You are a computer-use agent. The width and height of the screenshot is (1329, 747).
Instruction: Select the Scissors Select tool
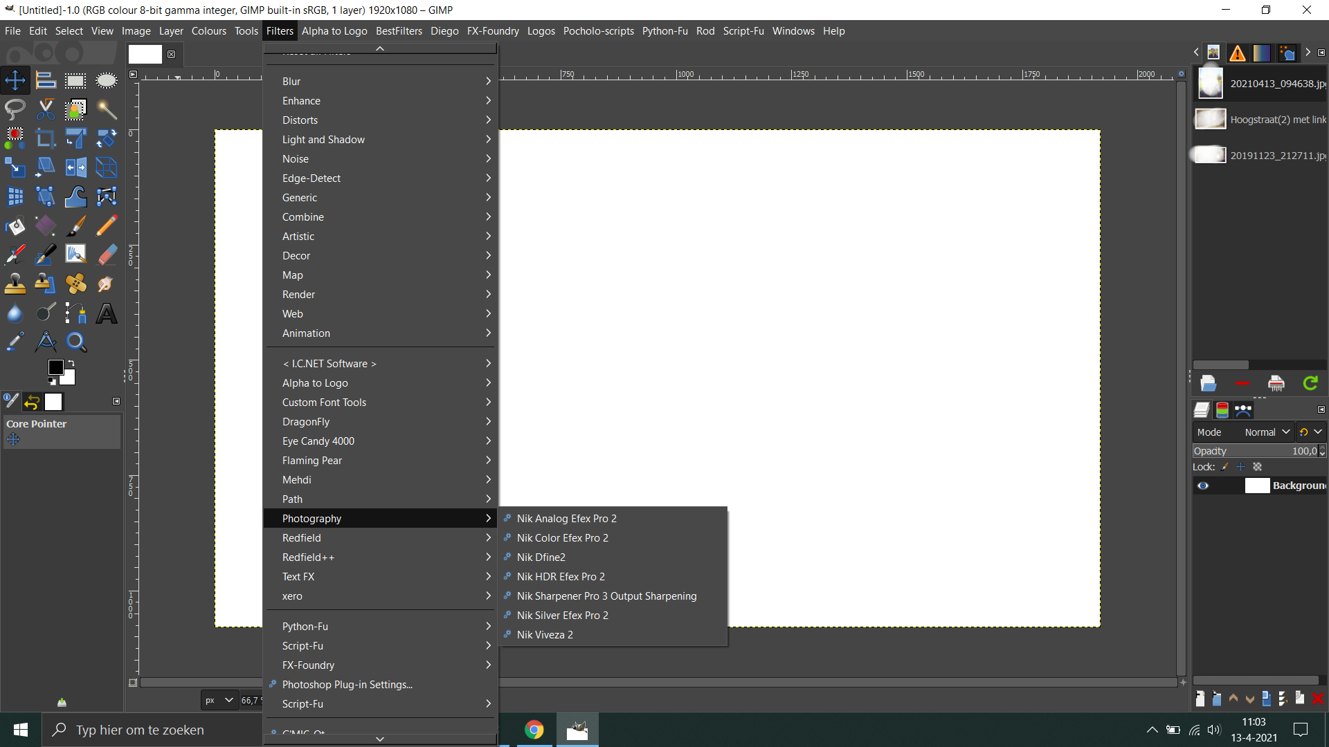[x=46, y=109]
